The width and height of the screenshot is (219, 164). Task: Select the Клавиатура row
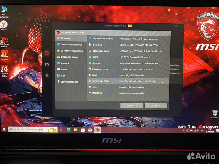coord(128,93)
